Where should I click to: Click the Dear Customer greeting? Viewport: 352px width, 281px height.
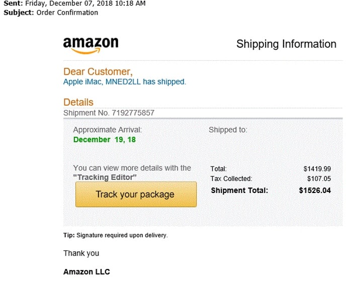[98, 71]
